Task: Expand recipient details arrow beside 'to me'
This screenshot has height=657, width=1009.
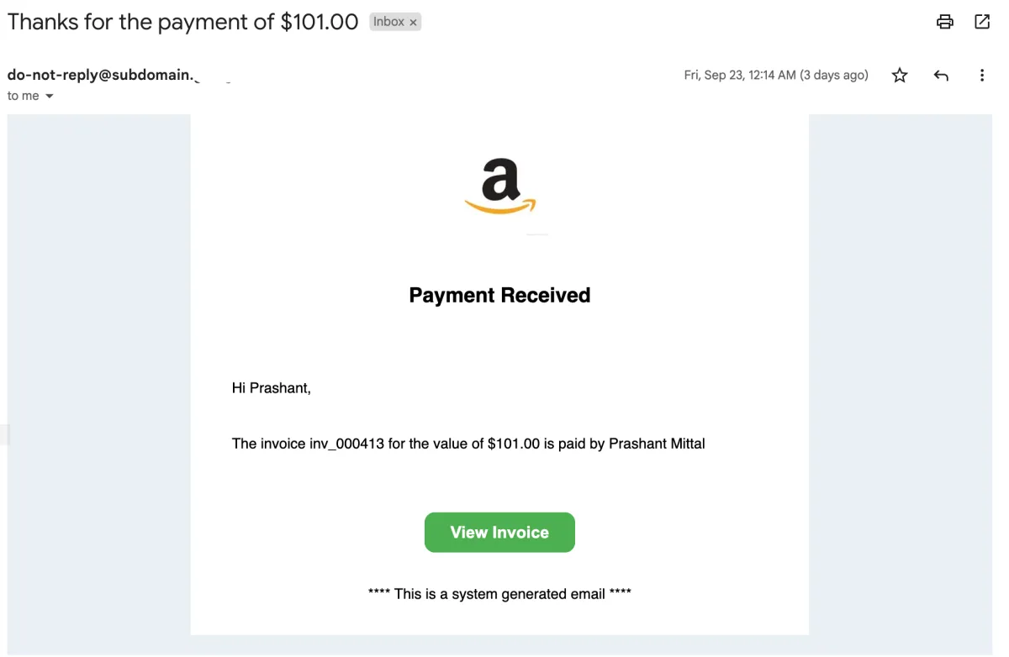Action: pos(49,97)
